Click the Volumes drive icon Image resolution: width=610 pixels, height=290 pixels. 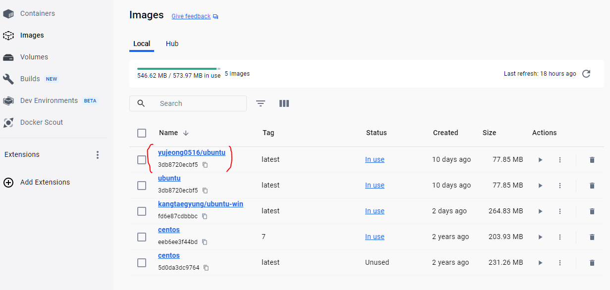(8, 57)
